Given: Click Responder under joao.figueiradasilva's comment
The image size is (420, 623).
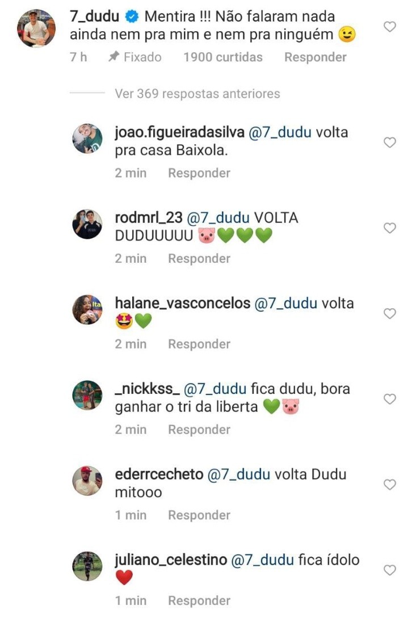Looking at the screenshot, I should [x=199, y=173].
